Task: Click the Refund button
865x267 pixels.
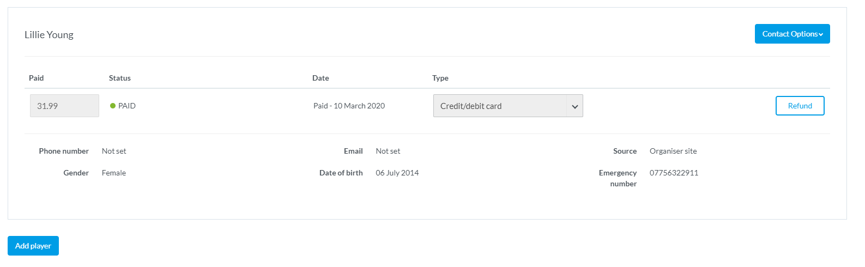Action: point(800,106)
